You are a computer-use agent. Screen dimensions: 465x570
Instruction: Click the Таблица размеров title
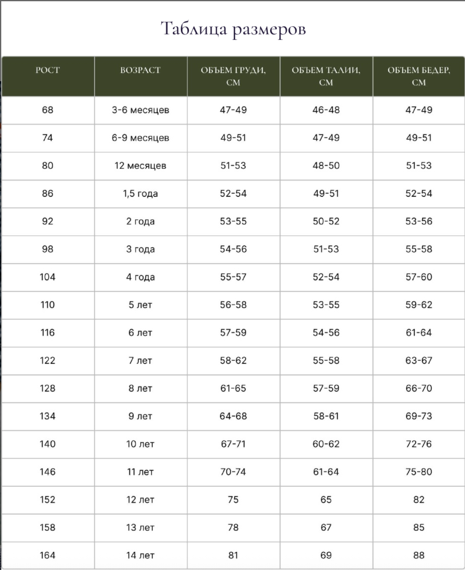(233, 29)
